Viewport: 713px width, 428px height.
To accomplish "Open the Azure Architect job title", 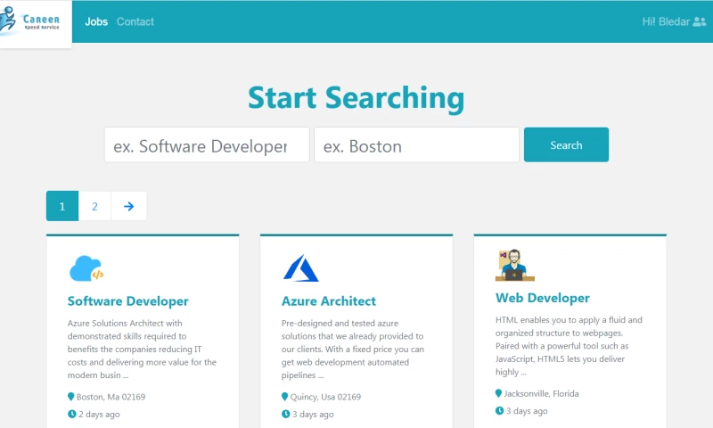I will 329,301.
